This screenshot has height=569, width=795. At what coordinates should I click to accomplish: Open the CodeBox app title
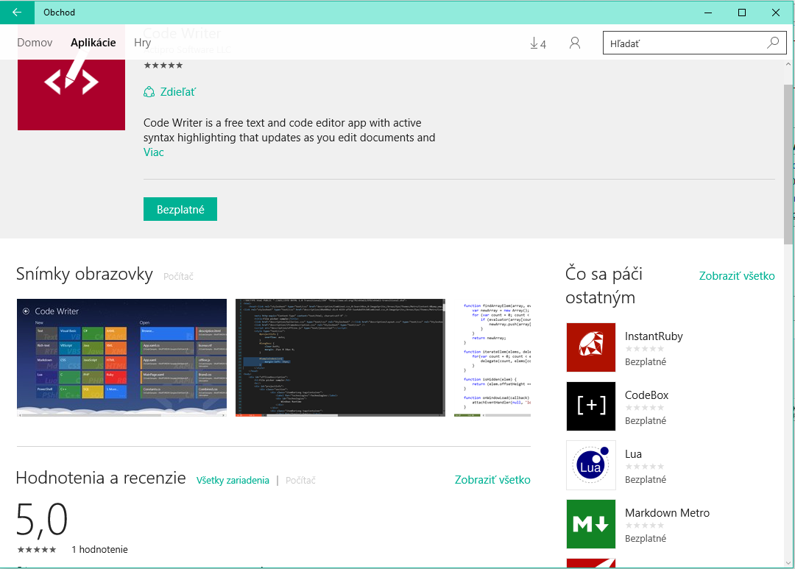(x=646, y=395)
